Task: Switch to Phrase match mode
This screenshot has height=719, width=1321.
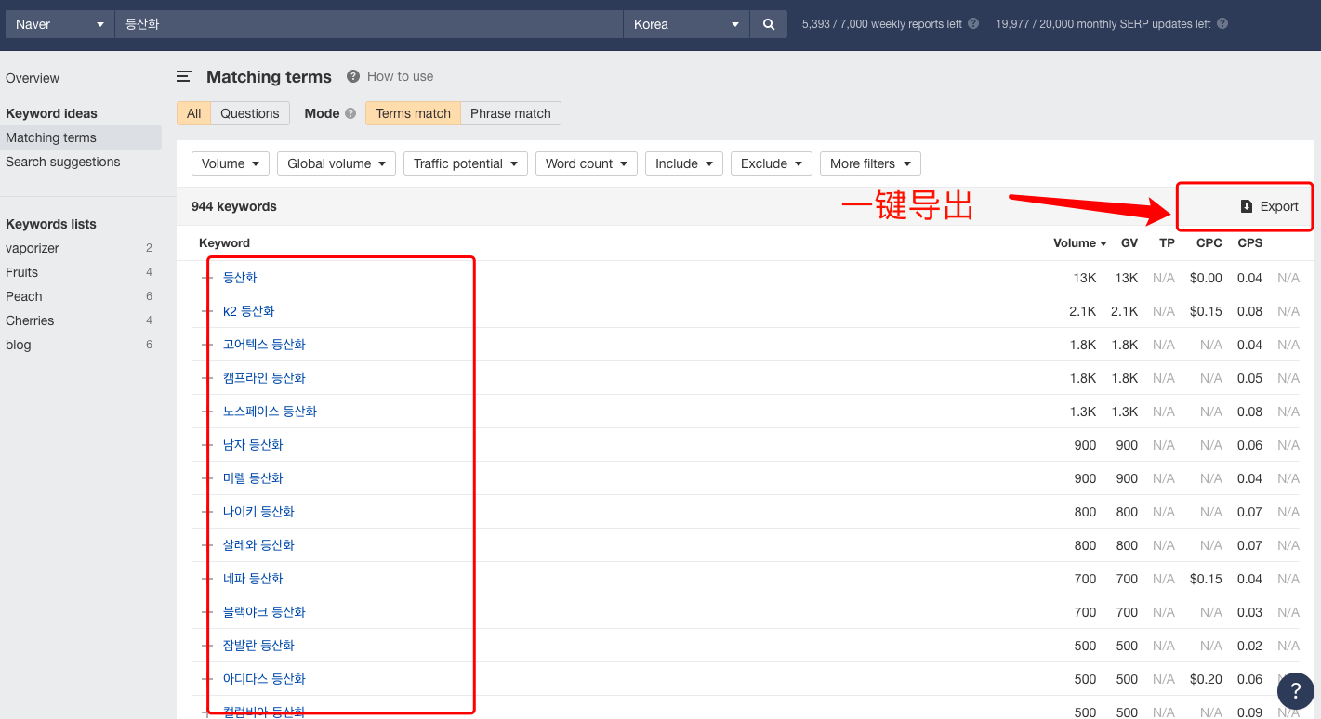Action: pos(510,113)
